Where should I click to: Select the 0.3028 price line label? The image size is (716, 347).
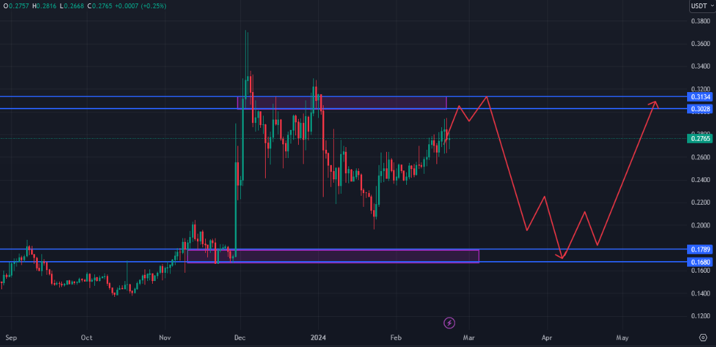coord(700,109)
